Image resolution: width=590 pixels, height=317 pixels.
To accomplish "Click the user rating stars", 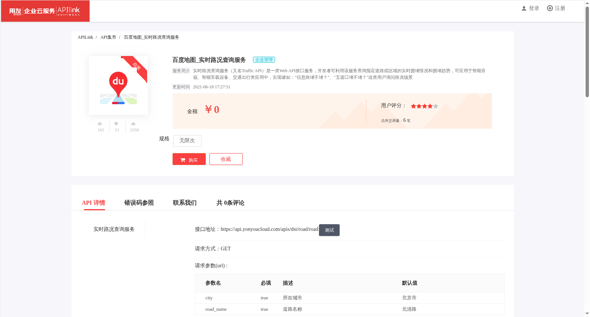I will click(424, 106).
